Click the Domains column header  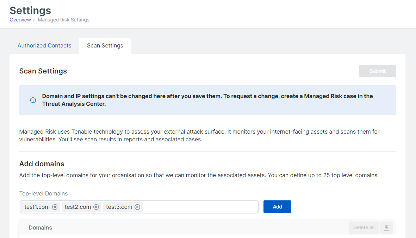click(x=41, y=228)
